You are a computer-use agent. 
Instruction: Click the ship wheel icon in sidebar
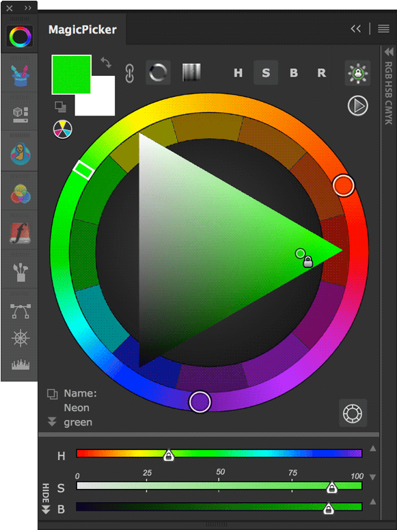[20, 338]
